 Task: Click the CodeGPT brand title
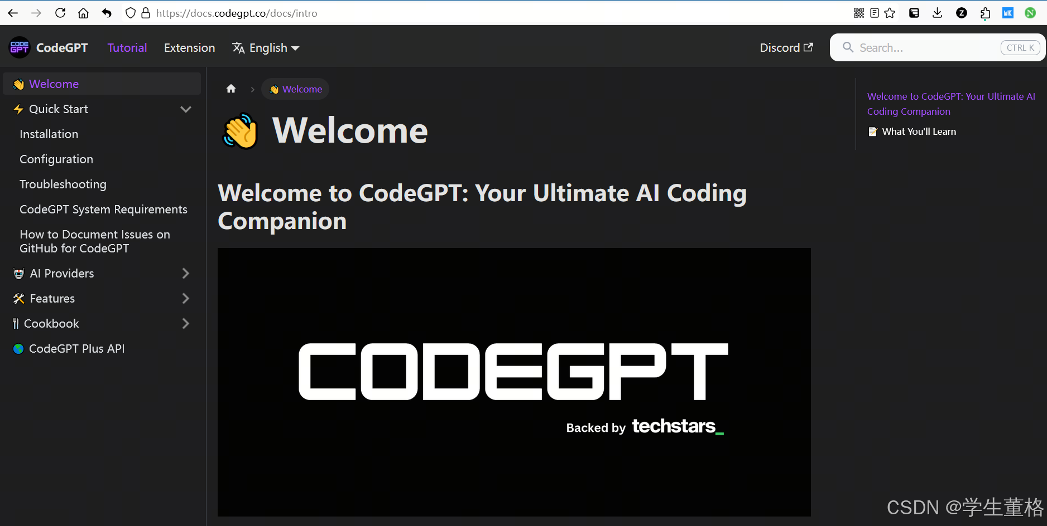62,48
